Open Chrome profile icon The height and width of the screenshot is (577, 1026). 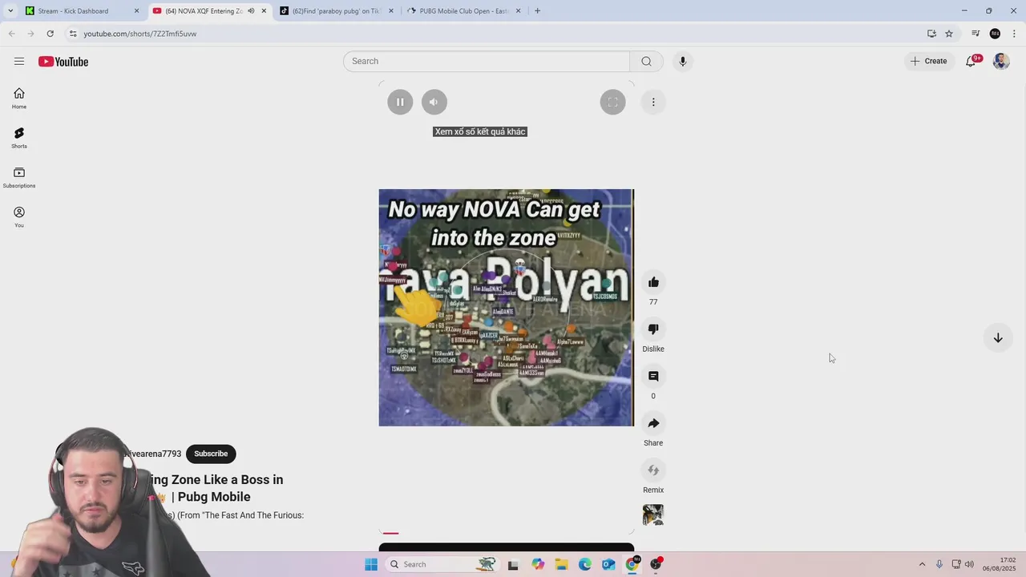point(995,34)
